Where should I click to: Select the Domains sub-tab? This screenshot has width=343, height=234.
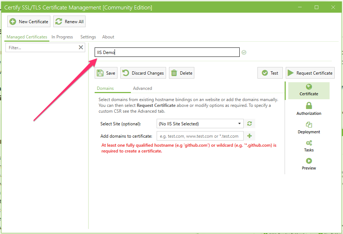click(105, 88)
